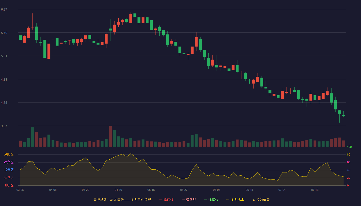
Task: Click the 低吸区 zone label
Action: click(9, 185)
